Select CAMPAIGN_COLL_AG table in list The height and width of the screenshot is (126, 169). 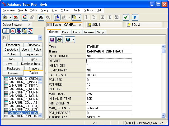(x=21, y=103)
